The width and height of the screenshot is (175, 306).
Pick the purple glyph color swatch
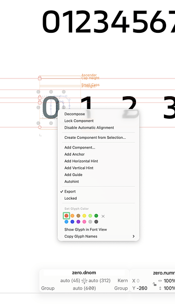(x=78, y=222)
